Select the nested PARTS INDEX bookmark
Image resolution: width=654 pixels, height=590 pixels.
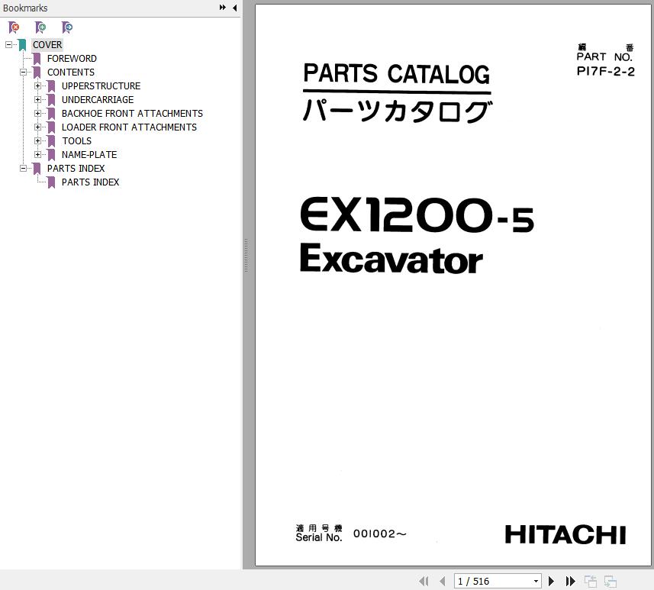click(91, 182)
